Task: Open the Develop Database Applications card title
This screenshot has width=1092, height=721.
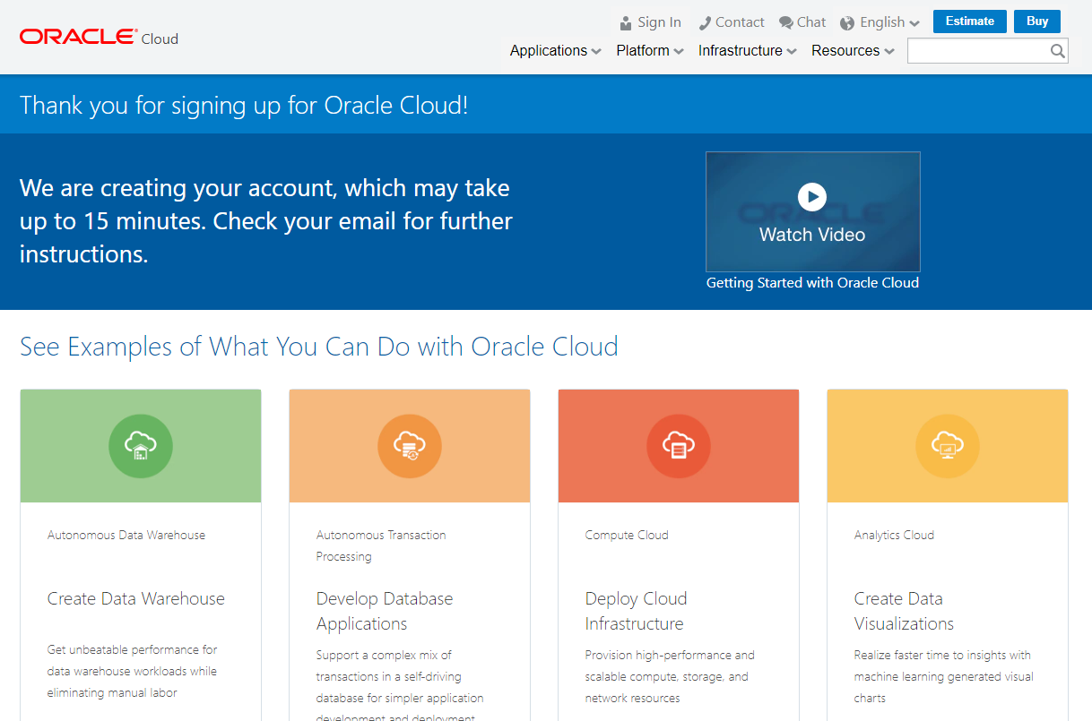Action: point(385,612)
